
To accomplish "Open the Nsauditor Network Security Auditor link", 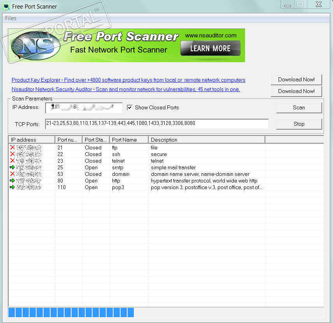I will pos(126,89).
